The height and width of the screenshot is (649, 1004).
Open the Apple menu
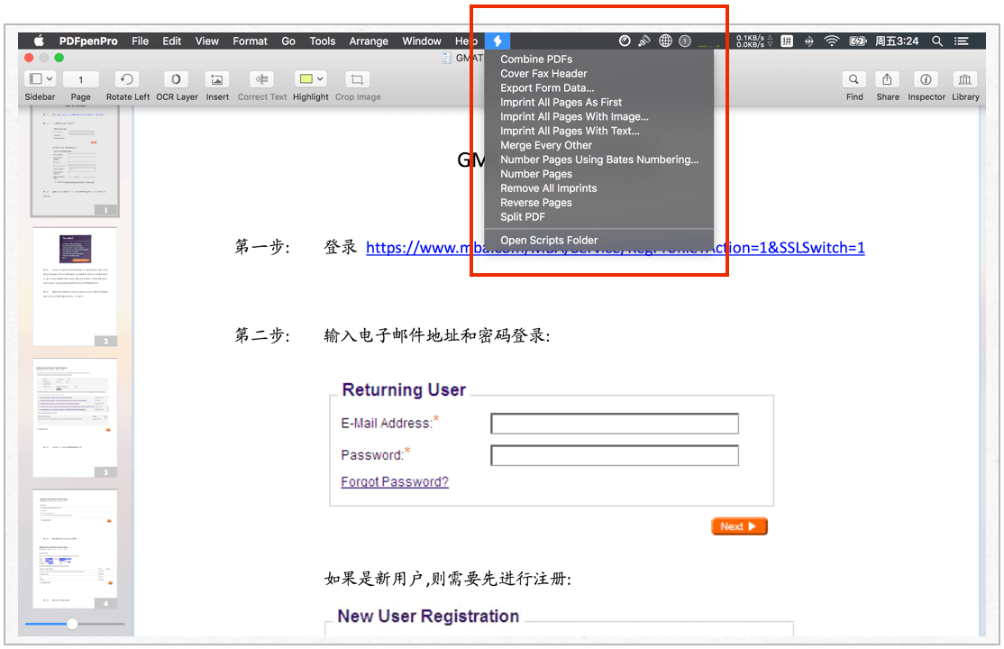point(39,41)
